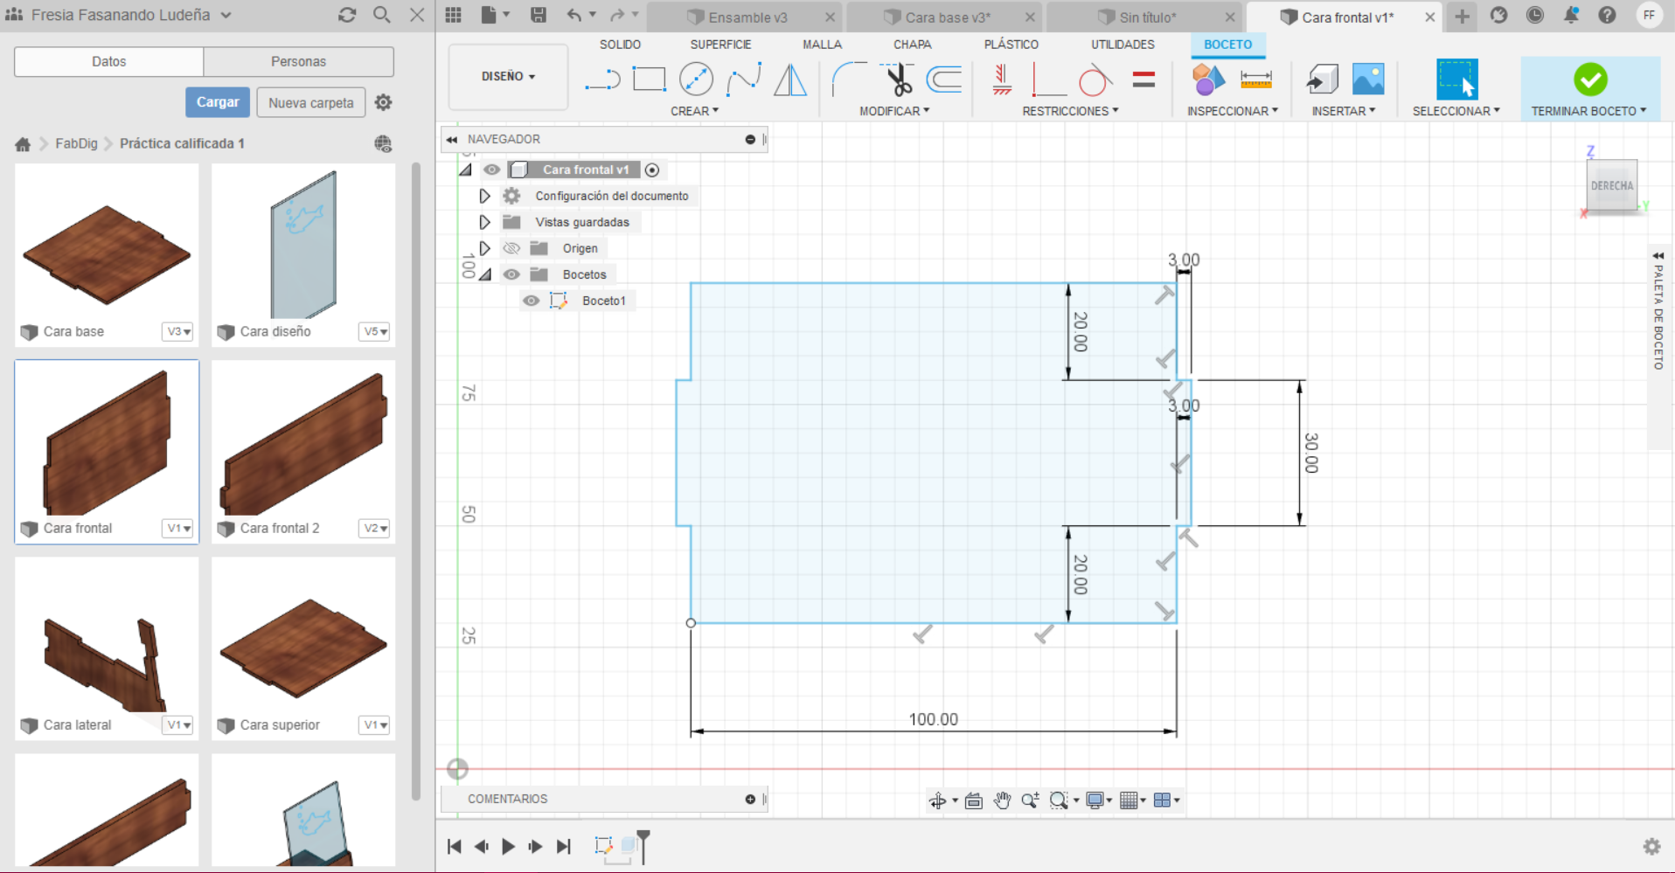Apply the Horizontal/Vertical constraint tool
This screenshot has height=873, width=1675.
tap(1002, 80)
